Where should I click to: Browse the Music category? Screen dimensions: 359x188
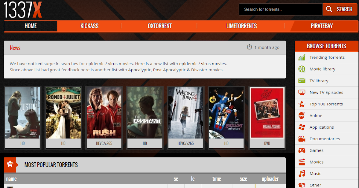coord(315,173)
